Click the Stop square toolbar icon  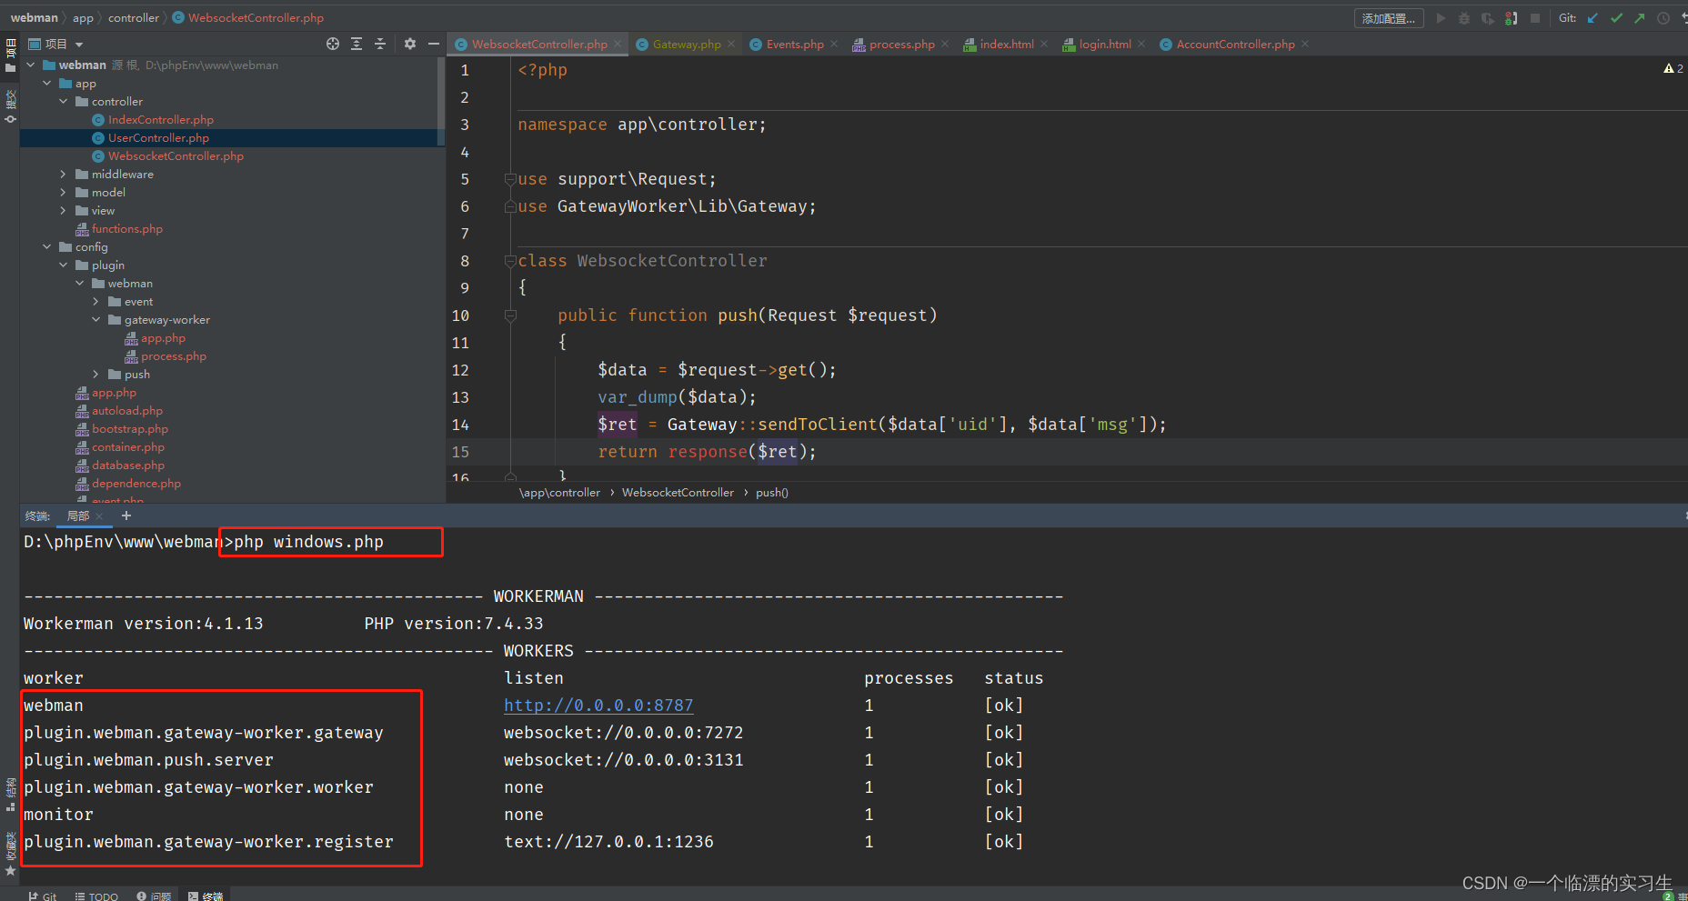1535,18
